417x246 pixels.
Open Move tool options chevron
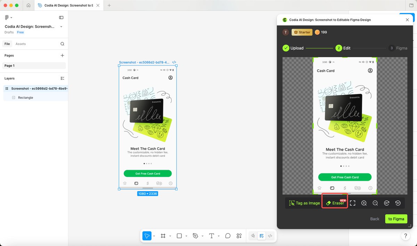point(154,236)
